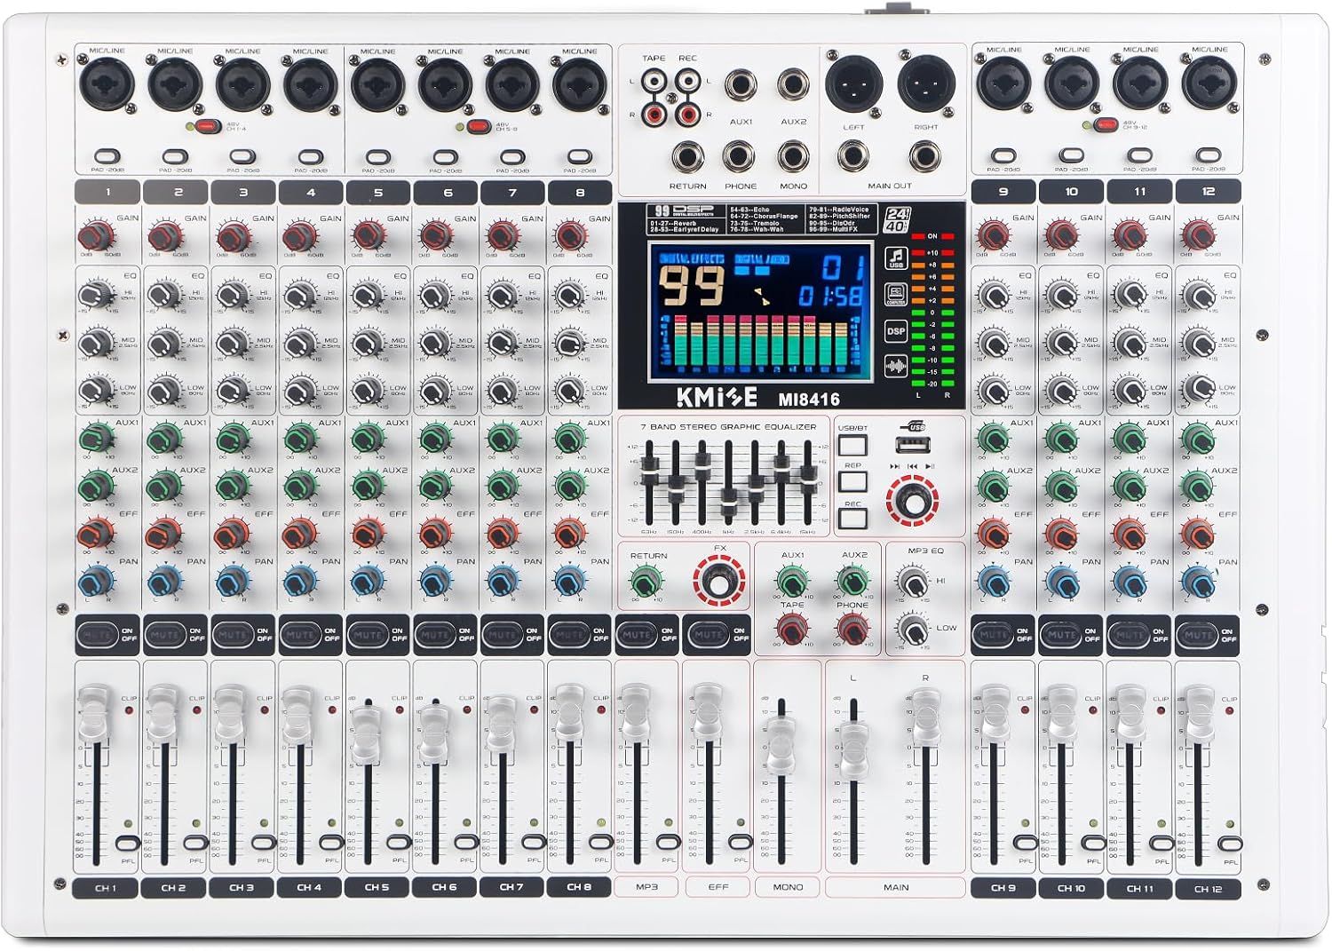1332x951 pixels.
Task: Click the waveform effects indicator icon
Action: click(x=897, y=367)
